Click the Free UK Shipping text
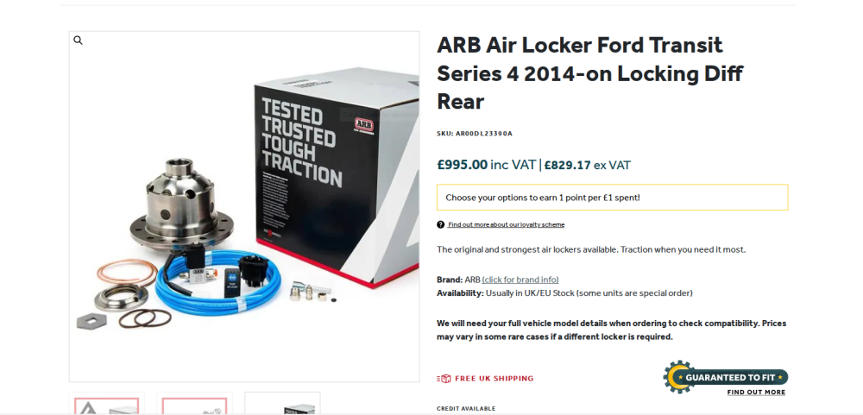Image resolution: width=863 pixels, height=415 pixels. click(x=494, y=379)
